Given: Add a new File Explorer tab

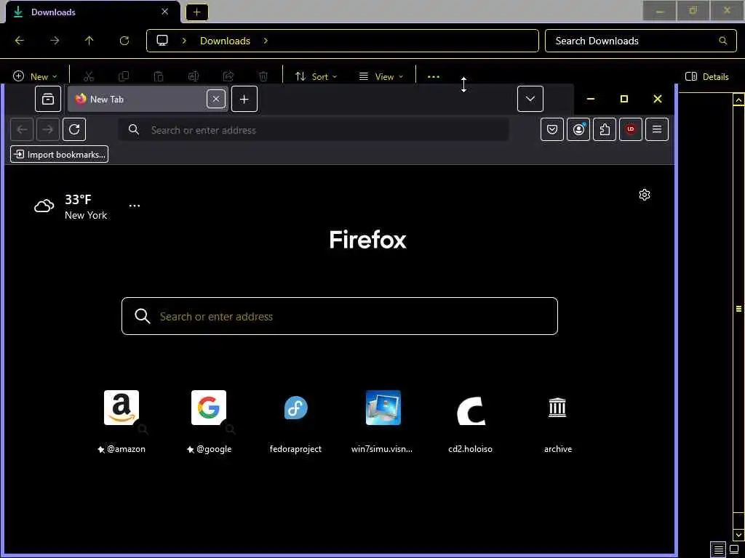Looking at the screenshot, I should [196, 12].
